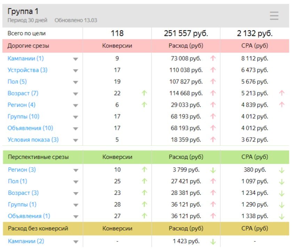Open the Объявления (10) link
This screenshot has height=251, width=292.
click(30, 128)
